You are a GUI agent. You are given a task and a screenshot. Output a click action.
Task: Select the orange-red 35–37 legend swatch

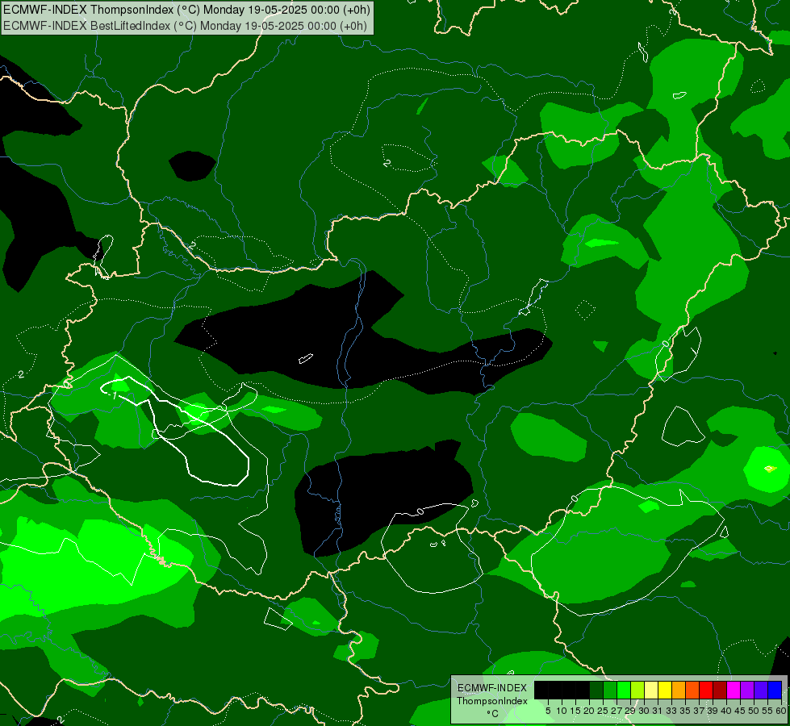[692, 690]
